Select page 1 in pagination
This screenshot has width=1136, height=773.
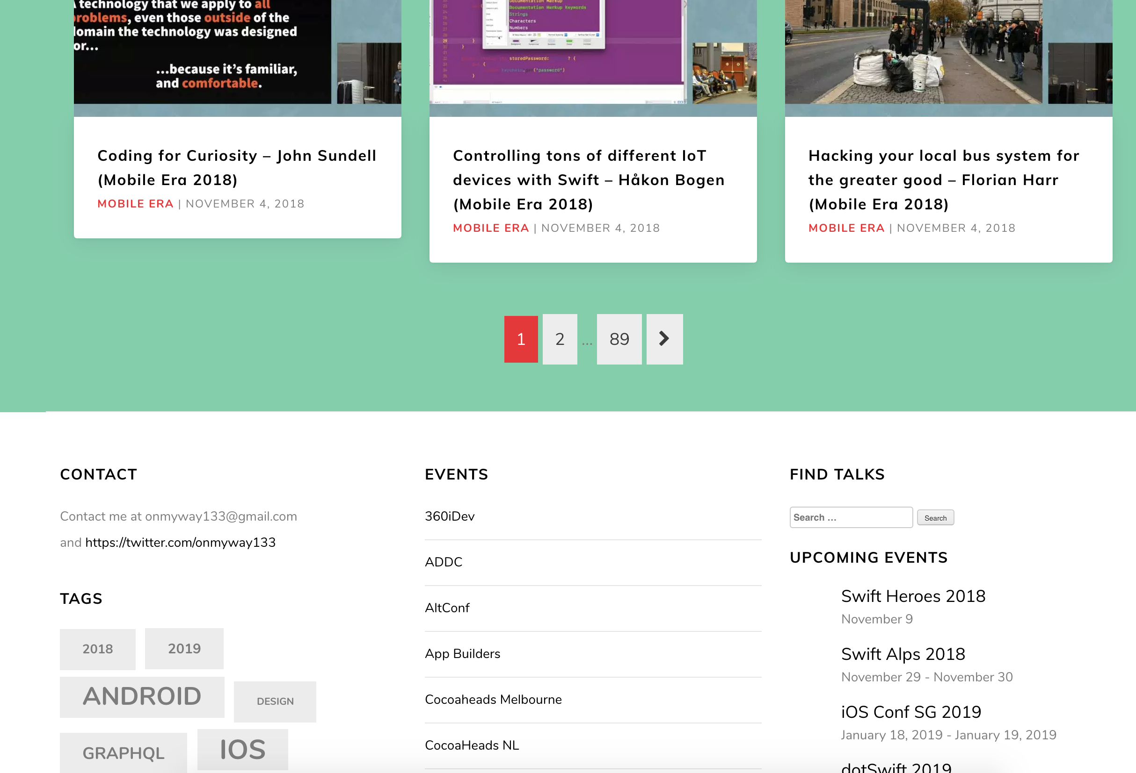521,339
